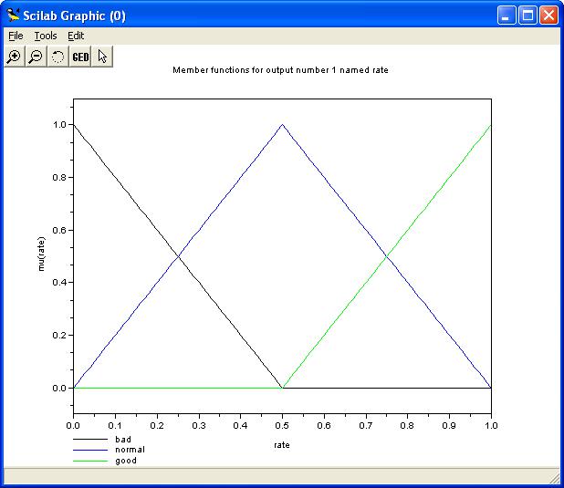Open the File menu
The image size is (564, 488).
point(16,36)
